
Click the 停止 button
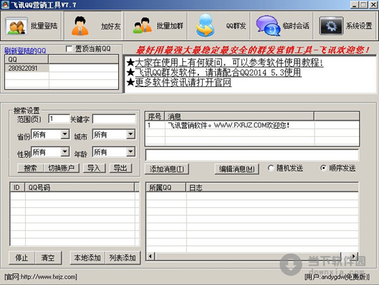[x=22, y=258]
